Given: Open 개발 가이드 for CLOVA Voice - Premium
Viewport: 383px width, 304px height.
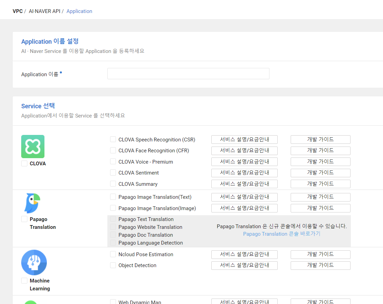Looking at the screenshot, I should [x=320, y=162].
